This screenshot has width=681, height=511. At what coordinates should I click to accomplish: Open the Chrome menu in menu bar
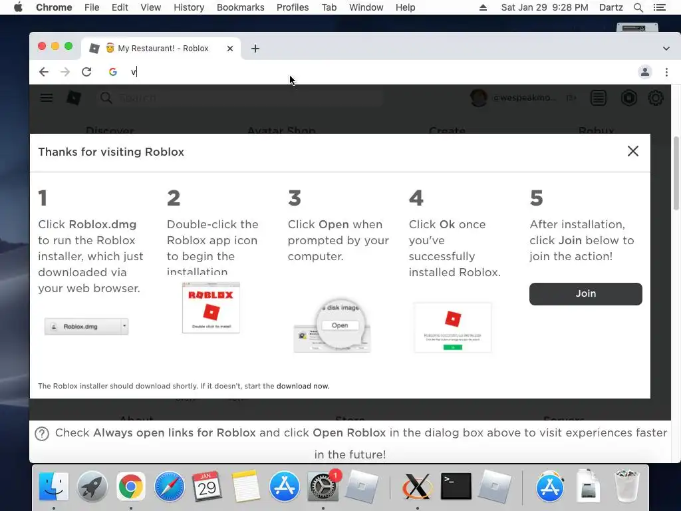pos(54,7)
